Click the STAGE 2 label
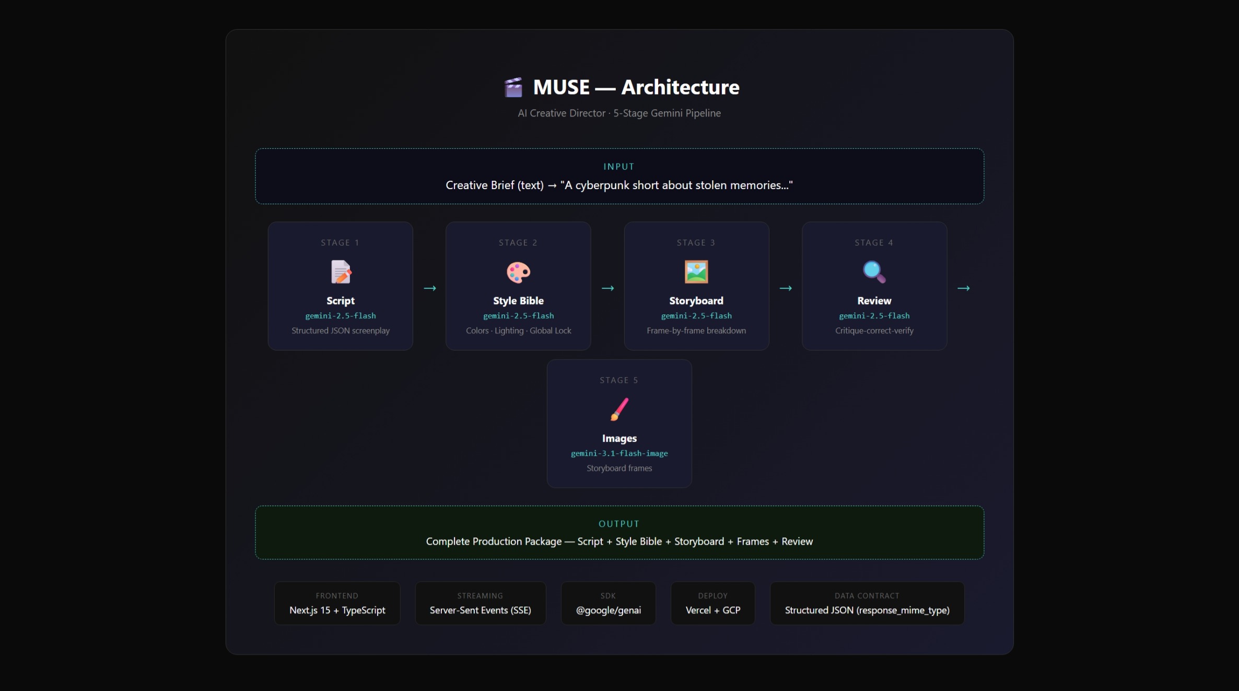This screenshot has width=1239, height=691. click(518, 243)
